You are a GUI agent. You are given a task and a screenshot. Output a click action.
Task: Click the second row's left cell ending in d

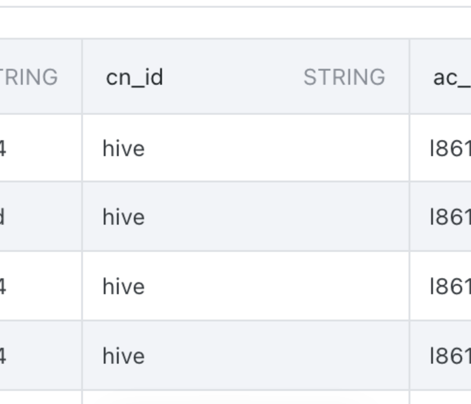(x=3, y=217)
